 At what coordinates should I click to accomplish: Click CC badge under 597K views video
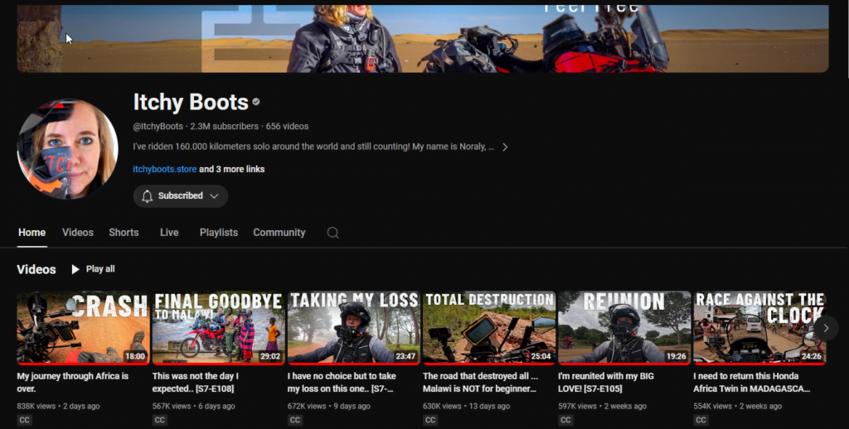coord(565,420)
